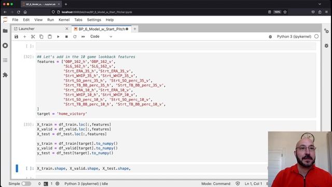Open Debugger panel in right sidebar
Viewport: 332px width, 187px height.
point(326,46)
